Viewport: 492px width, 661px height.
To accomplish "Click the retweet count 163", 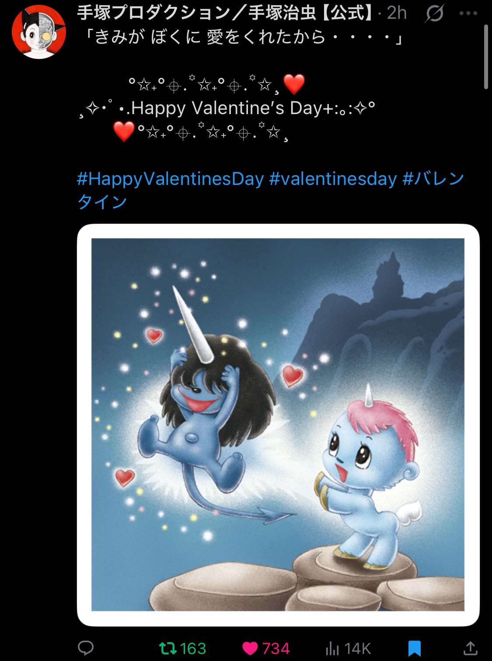I will 193,648.
